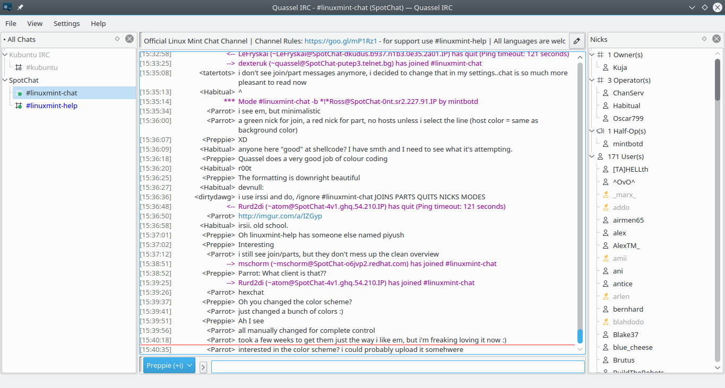Click the nick list scrollbar up arrow
The image size is (725, 388).
pos(718,54)
